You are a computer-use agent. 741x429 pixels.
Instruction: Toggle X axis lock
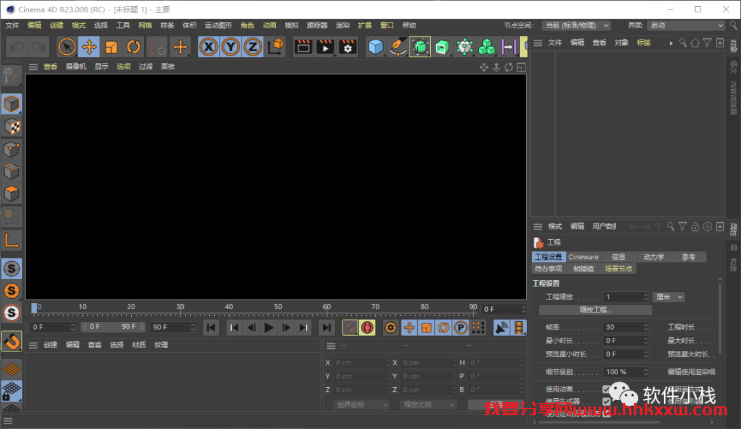tap(209, 47)
